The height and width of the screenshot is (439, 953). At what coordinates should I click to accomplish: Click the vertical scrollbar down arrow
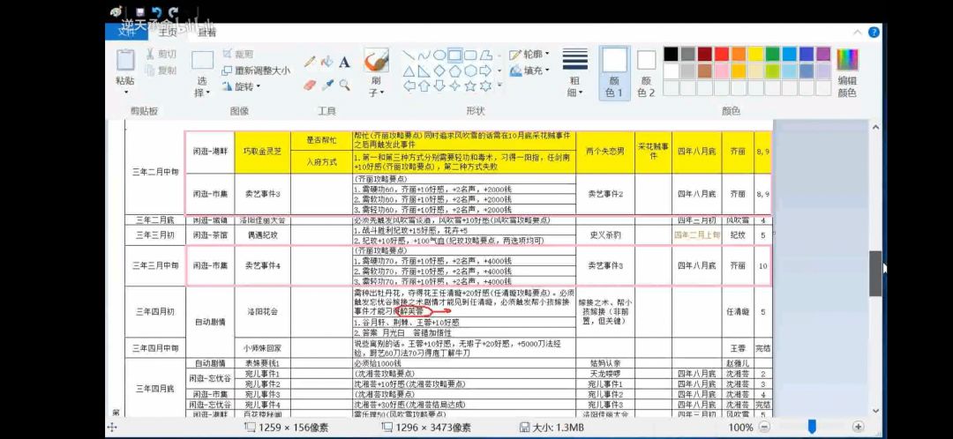875,410
